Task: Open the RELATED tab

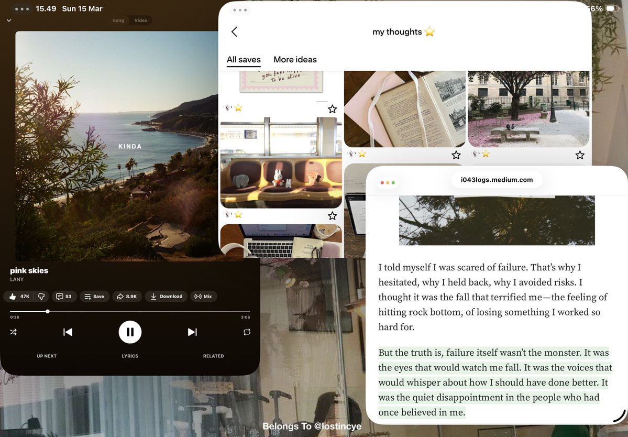Action: [213, 356]
